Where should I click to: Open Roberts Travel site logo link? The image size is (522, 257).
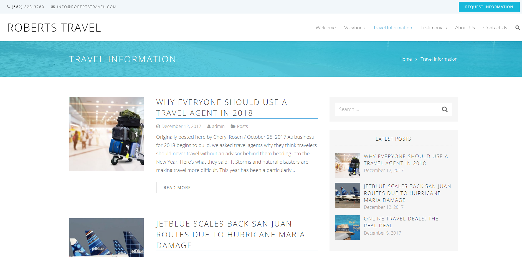(x=54, y=28)
